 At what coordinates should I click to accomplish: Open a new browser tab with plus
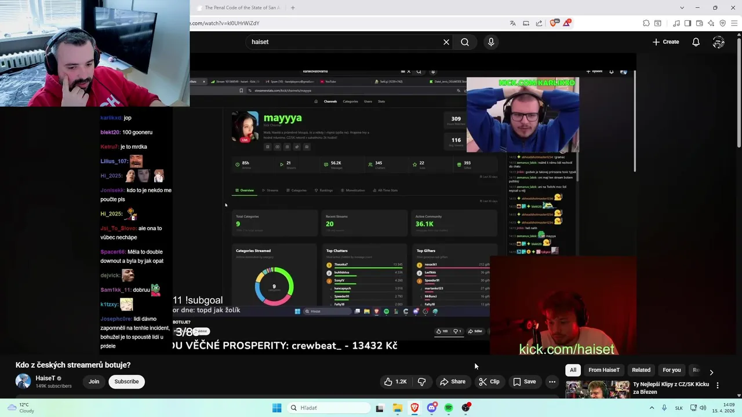[x=293, y=8]
